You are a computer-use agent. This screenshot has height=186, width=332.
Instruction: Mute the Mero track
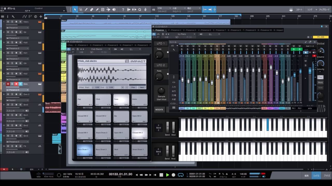(x=8, y=22)
